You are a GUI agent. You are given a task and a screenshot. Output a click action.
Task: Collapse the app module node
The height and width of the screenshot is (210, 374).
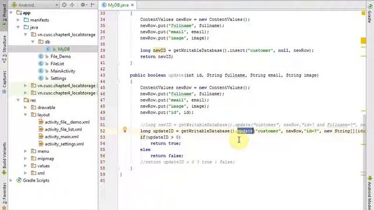11,13
